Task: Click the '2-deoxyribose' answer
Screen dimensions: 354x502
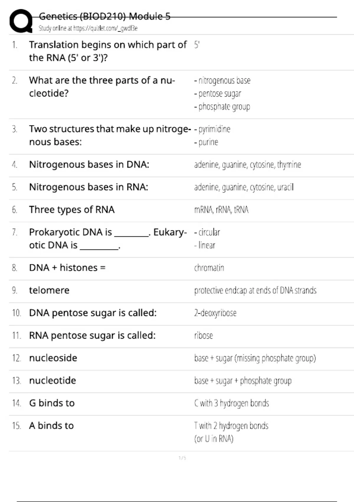Action: pos(215,313)
